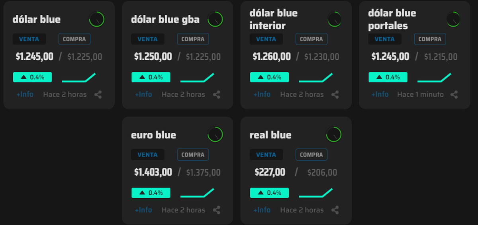This screenshot has height=225, width=478.
Task: Share the euro blue quote
Action: [x=217, y=210]
